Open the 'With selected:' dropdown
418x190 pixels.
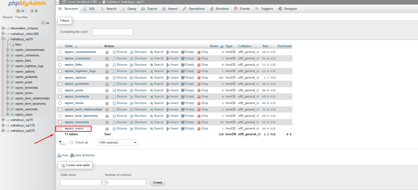pyautogui.click(x=118, y=142)
